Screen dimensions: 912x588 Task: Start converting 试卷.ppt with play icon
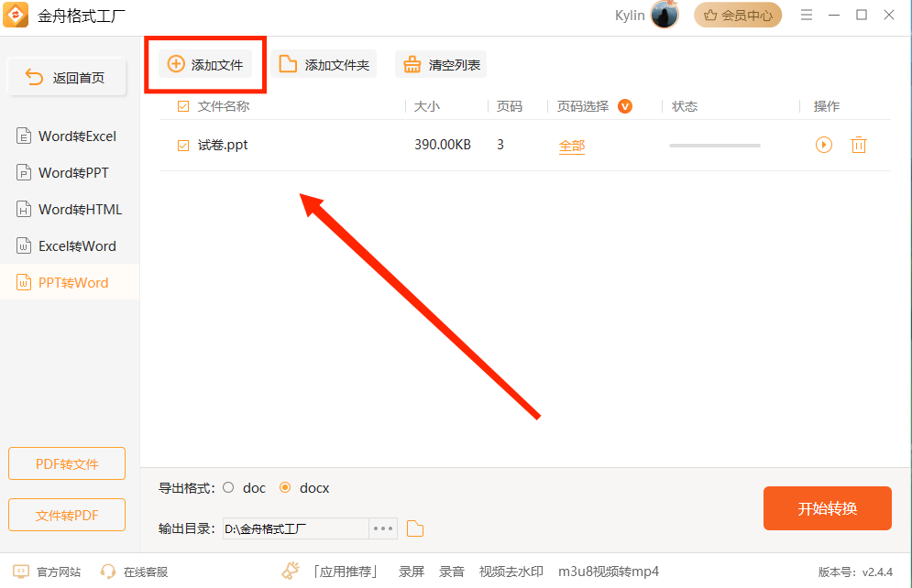click(x=824, y=145)
